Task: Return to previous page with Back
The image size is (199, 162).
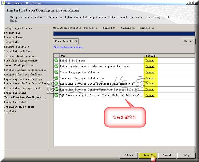Action: tap(129, 155)
